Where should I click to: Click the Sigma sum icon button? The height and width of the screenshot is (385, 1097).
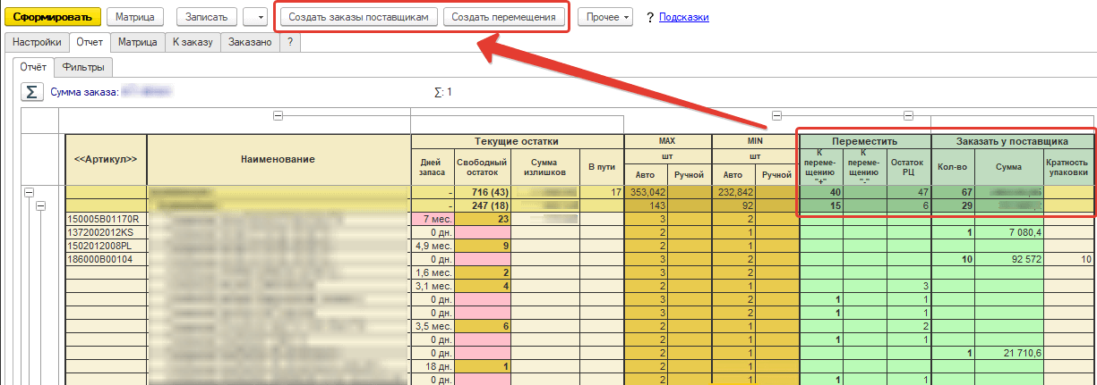pos(32,91)
